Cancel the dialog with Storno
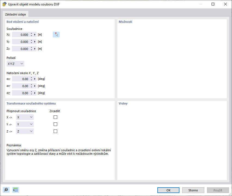 [x=193, y=190]
